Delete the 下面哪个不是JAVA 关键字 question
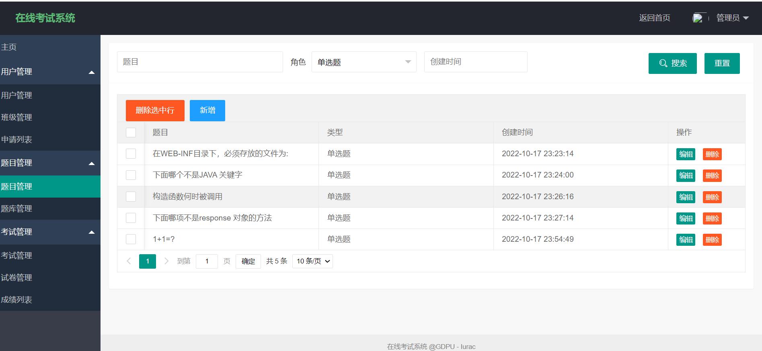The height and width of the screenshot is (351, 762). click(x=712, y=175)
